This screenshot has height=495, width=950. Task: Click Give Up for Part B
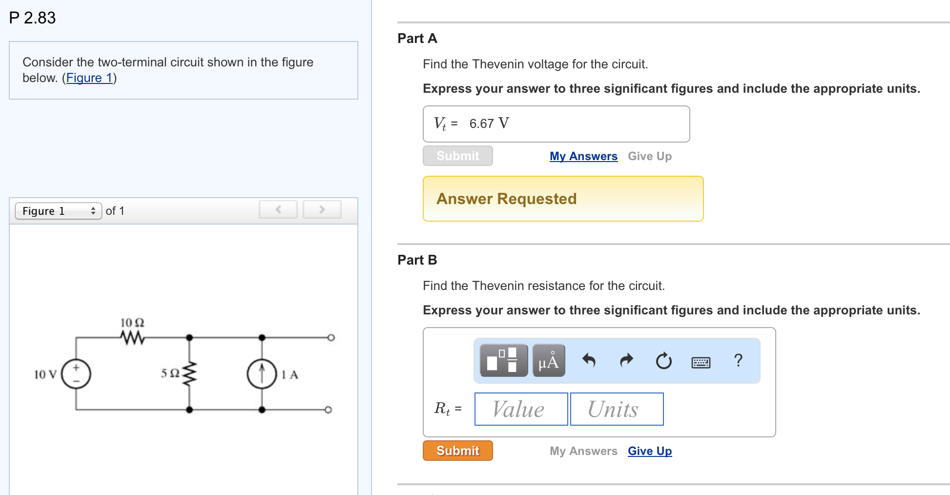[649, 451]
